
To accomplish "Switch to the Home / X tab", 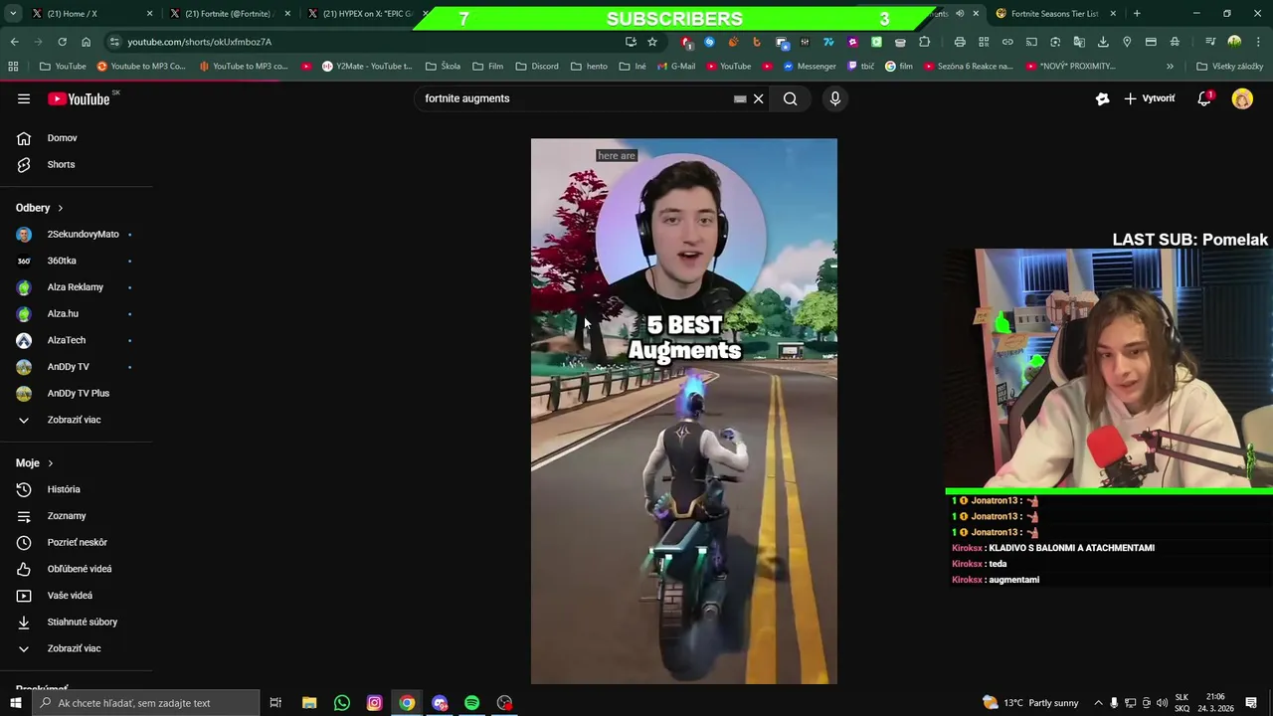I will click(91, 14).
